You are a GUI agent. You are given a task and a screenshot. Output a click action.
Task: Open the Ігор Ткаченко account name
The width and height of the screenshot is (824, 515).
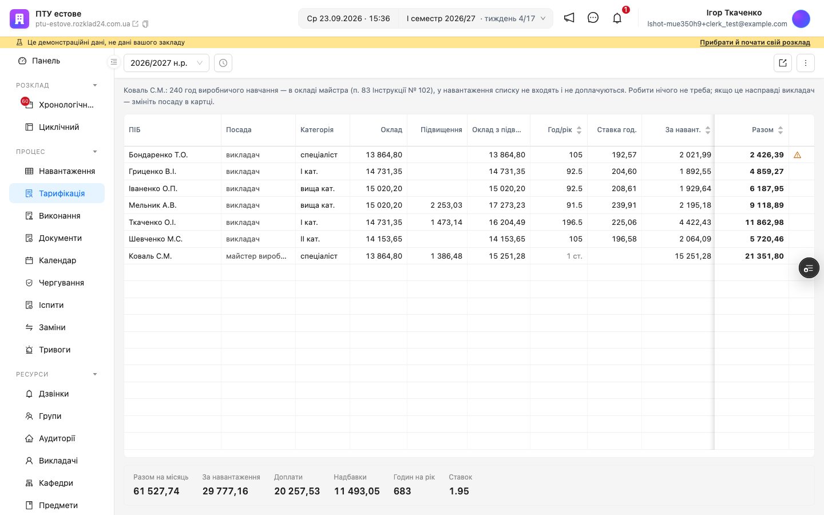(x=734, y=13)
